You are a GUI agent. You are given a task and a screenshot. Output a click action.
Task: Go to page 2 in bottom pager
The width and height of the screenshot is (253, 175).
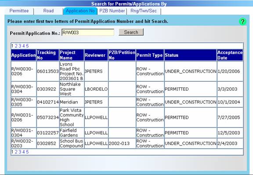pos(16,152)
